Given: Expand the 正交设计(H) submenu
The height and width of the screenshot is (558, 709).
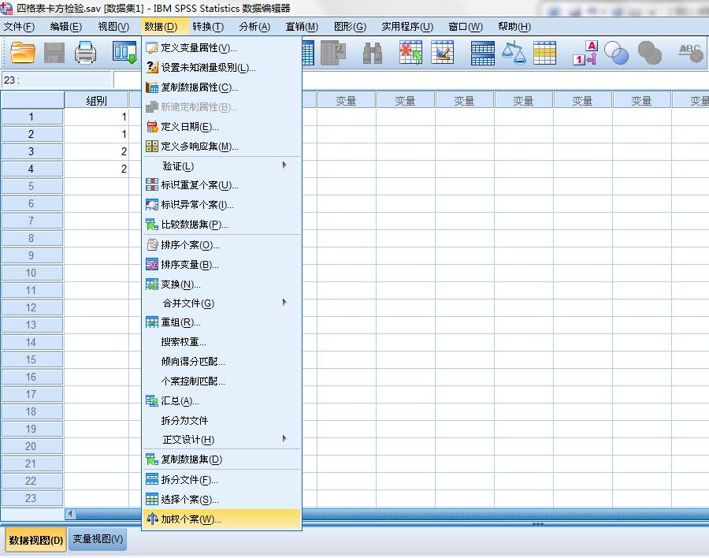Looking at the screenshot, I should tap(221, 440).
